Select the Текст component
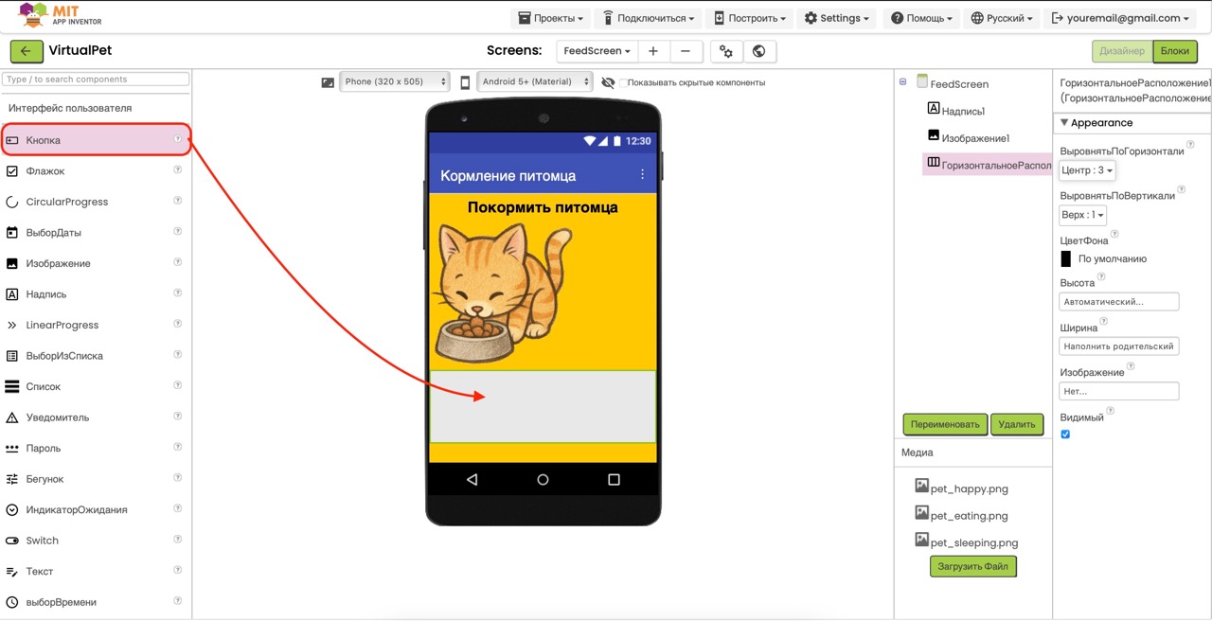1212x621 pixels. click(96, 571)
